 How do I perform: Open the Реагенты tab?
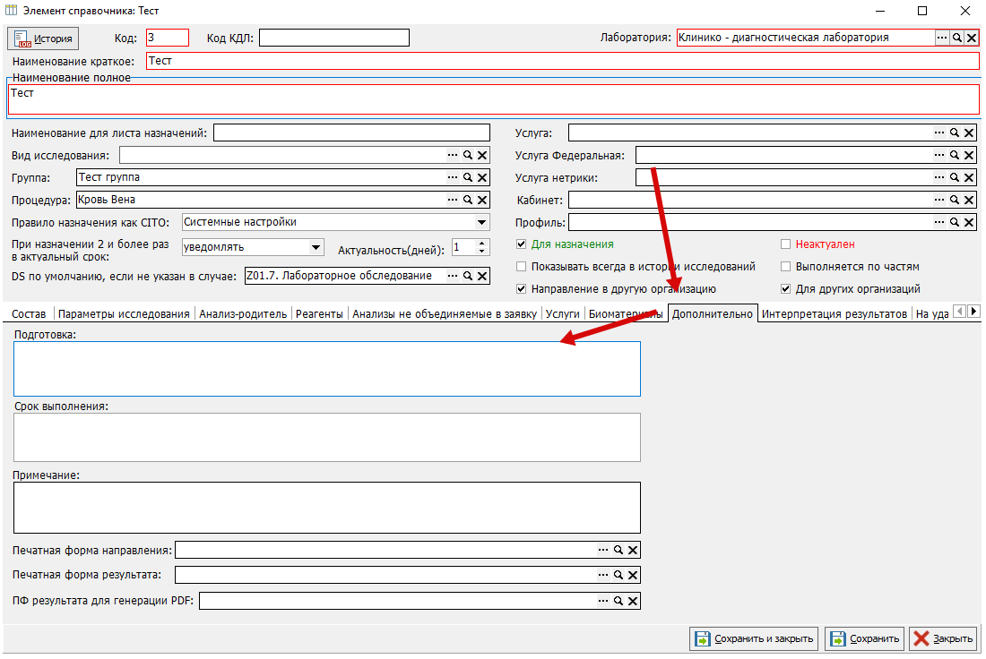pyautogui.click(x=319, y=314)
